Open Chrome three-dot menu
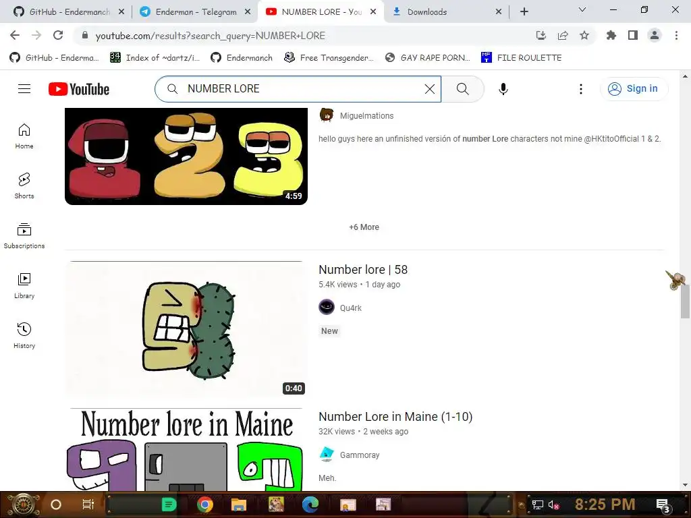Image resolution: width=691 pixels, height=518 pixels. click(x=676, y=35)
